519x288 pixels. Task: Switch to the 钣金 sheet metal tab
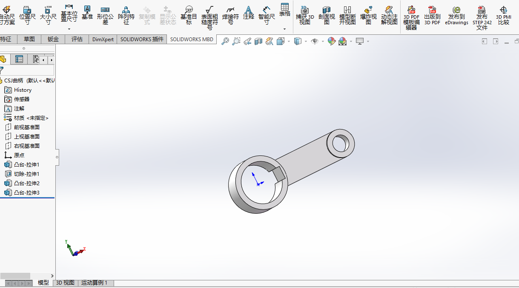pyautogui.click(x=53, y=39)
